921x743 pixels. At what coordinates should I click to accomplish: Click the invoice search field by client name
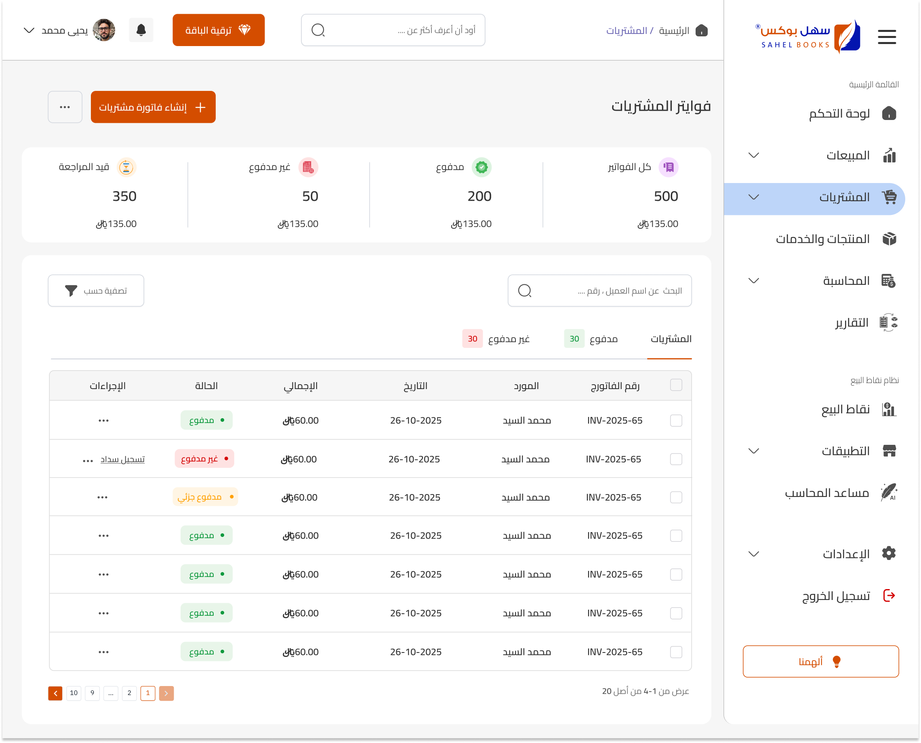599,290
